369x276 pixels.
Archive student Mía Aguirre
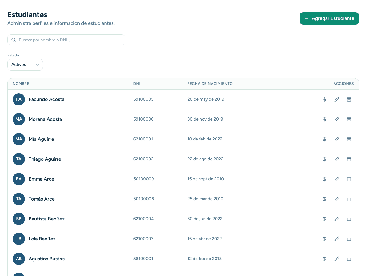click(x=349, y=139)
